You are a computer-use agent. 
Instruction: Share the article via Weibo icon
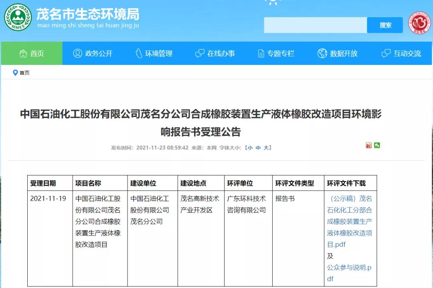click(x=368, y=145)
